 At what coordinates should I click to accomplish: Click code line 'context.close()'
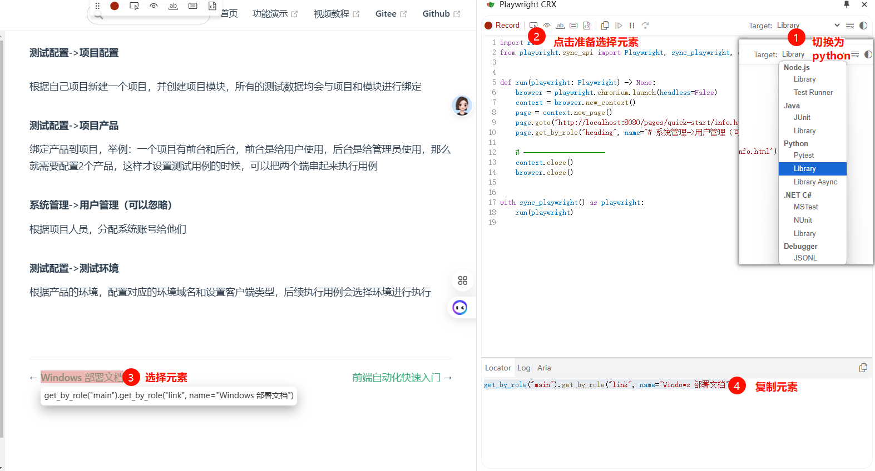[544, 163]
